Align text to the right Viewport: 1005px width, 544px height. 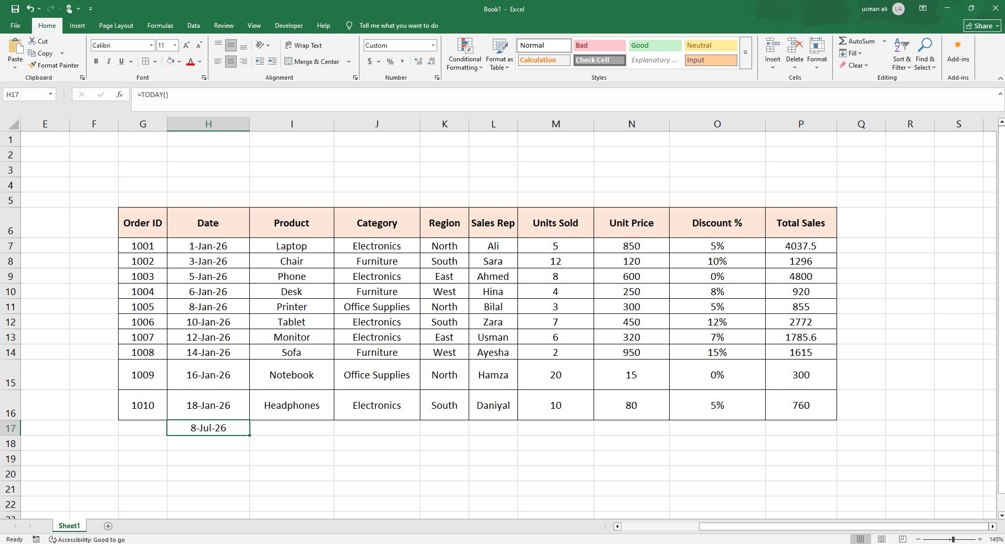tap(244, 61)
